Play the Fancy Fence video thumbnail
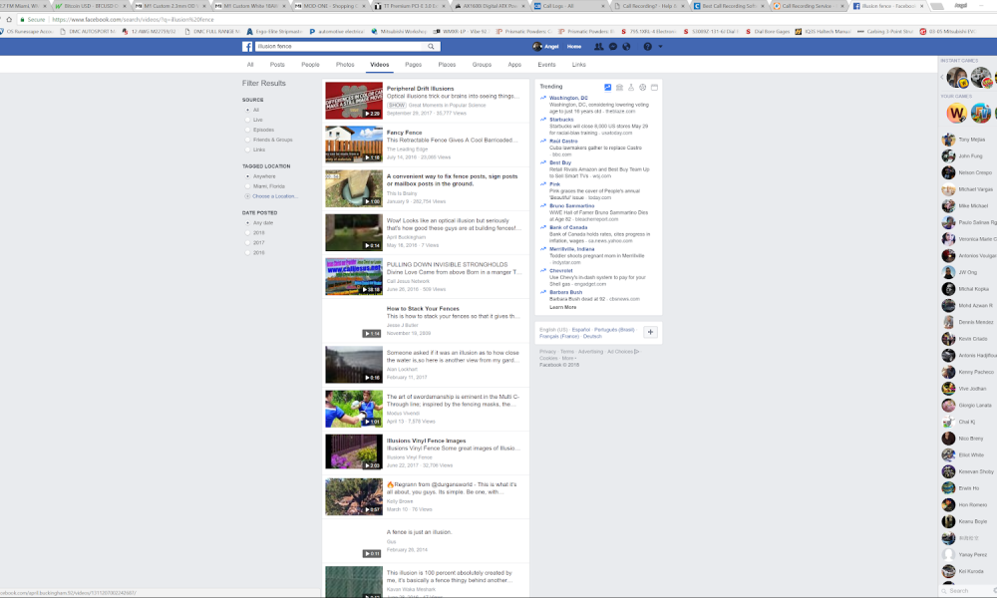Screen dimensions: 997x598 click(353, 144)
